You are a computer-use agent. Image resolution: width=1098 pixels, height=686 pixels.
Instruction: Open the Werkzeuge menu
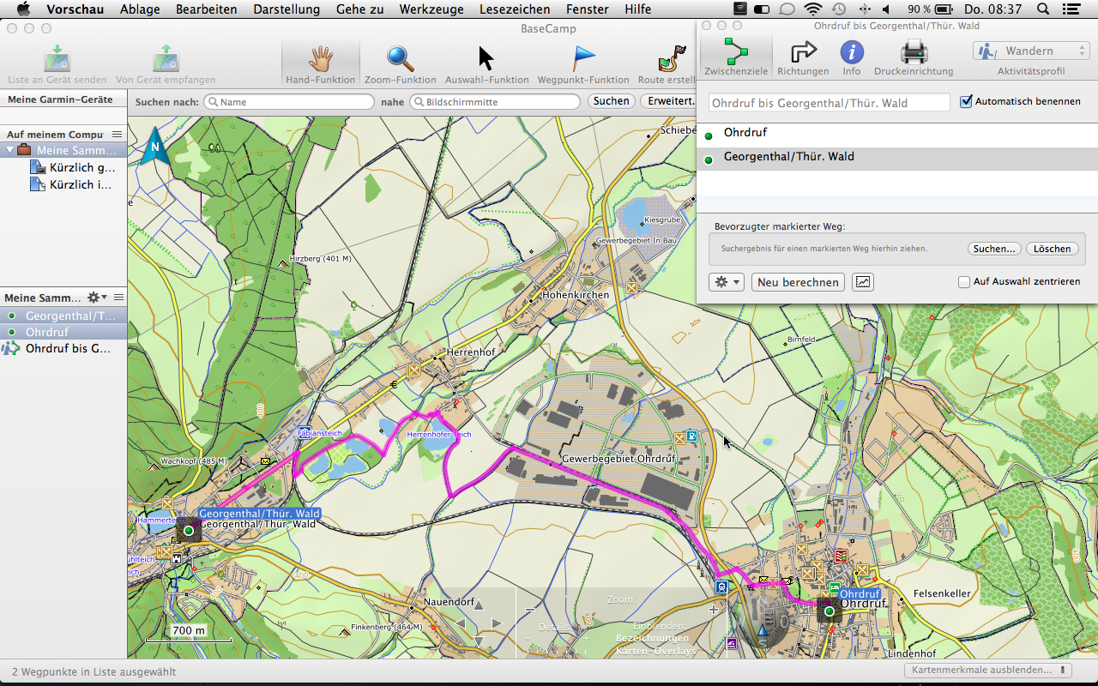(431, 9)
